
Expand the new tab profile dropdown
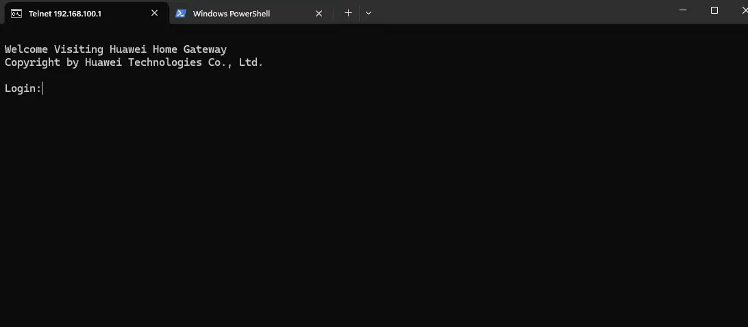[369, 13]
